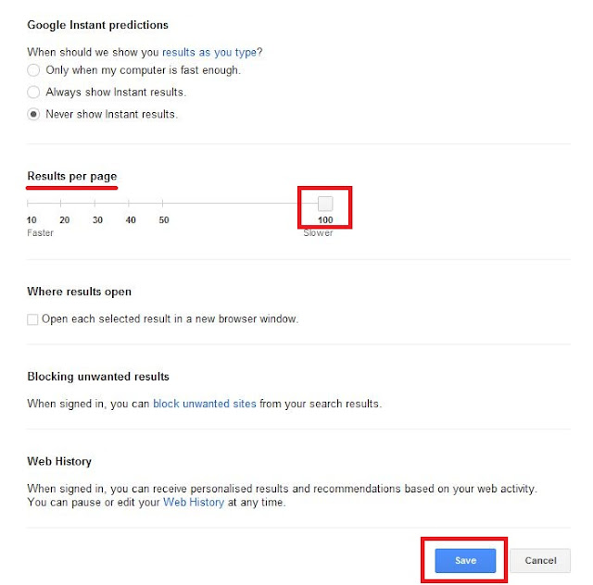Set slider to 20 results per page
Image resolution: width=593 pixels, height=585 pixels.
click(61, 204)
